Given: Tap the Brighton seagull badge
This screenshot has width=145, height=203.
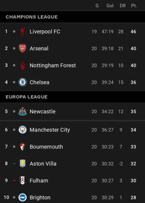Looking at the screenshot, I should (23, 197).
